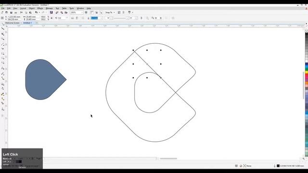
Task: Select the Zoom tool in toolbox
Action: tap(3, 38)
